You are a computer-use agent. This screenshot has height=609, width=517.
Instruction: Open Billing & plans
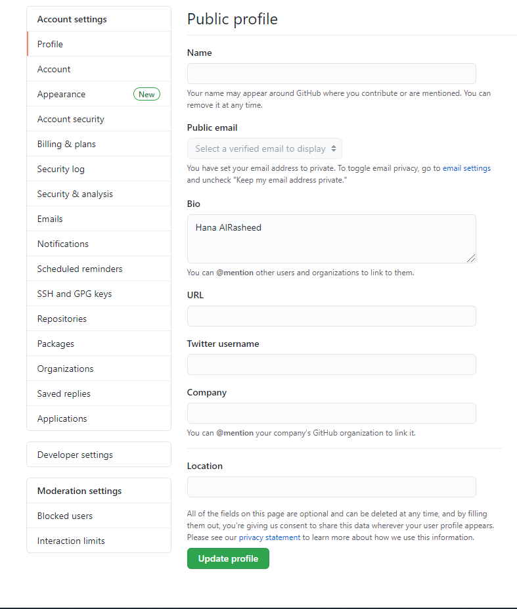pyautogui.click(x=99, y=144)
